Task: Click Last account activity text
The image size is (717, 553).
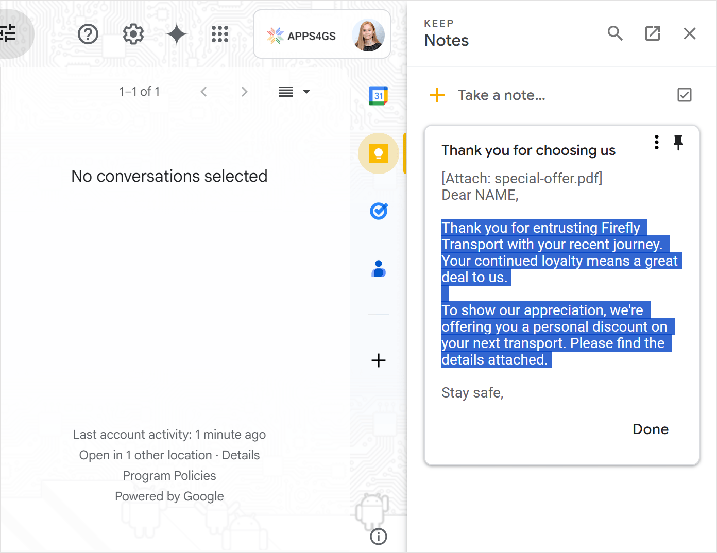Action: tap(169, 435)
